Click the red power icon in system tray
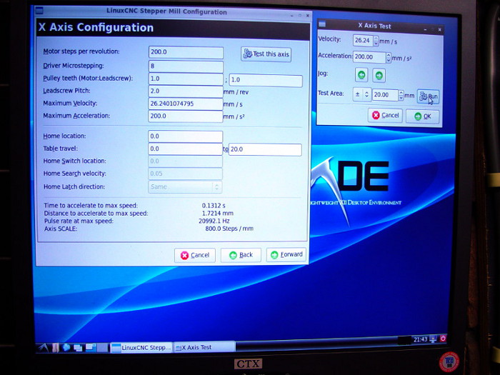500x375 pixels. 443,339
